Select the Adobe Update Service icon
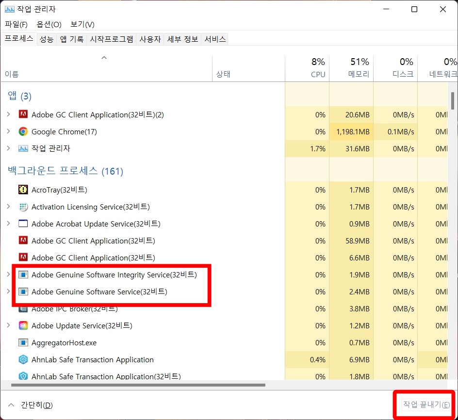This screenshot has width=458, height=420. tap(23, 325)
